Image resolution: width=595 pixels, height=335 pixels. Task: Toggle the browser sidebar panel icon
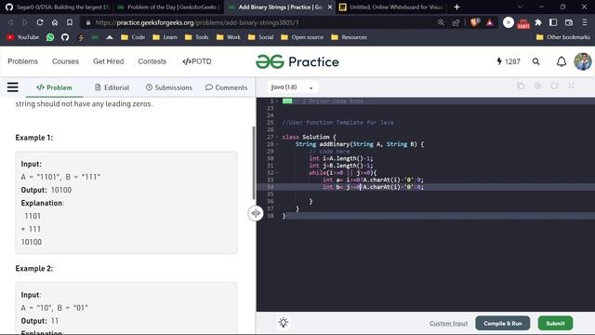point(553,22)
